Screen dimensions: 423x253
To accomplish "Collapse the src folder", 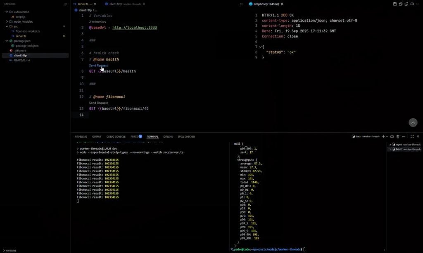I will (x=7, y=26).
